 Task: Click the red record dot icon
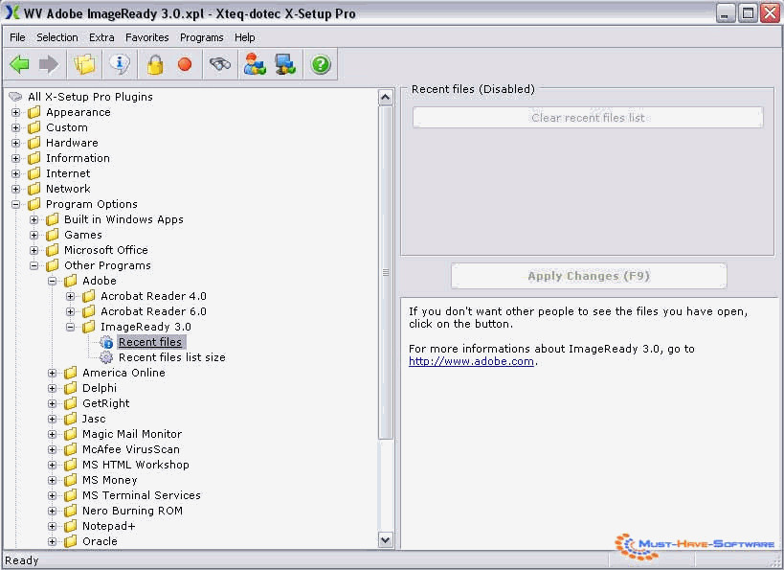[x=185, y=64]
